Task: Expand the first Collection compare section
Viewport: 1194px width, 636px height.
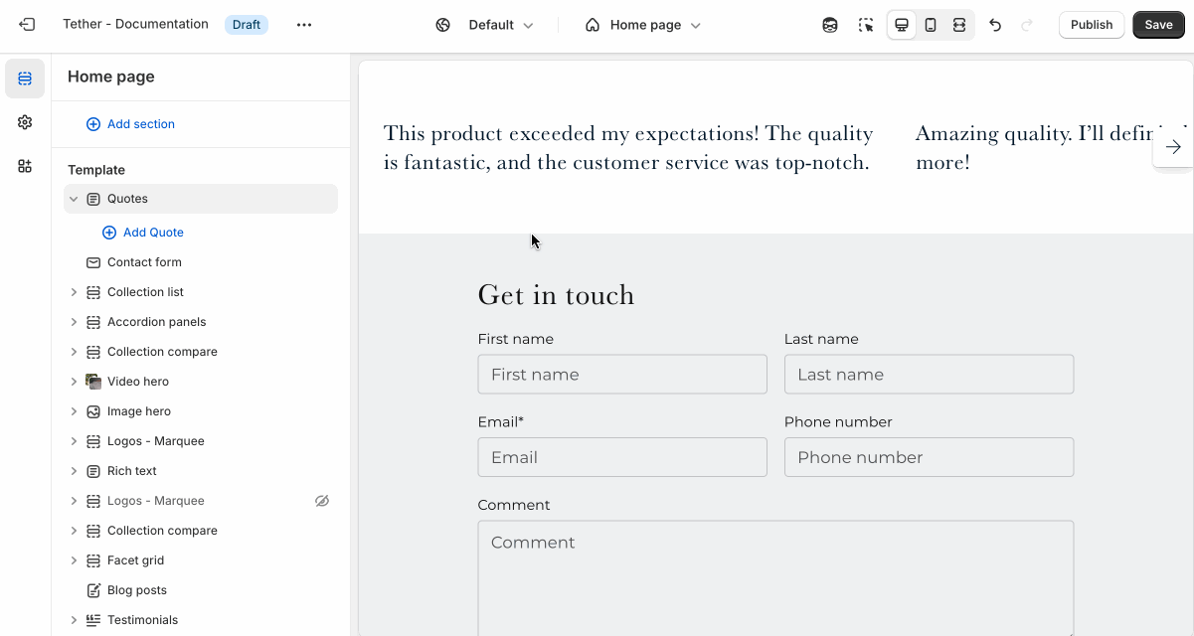Action: coord(74,352)
